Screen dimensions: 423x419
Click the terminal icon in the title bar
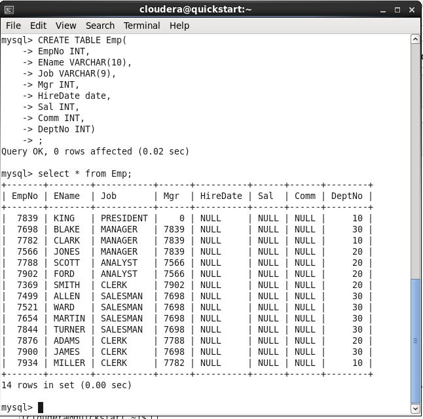click(9, 10)
